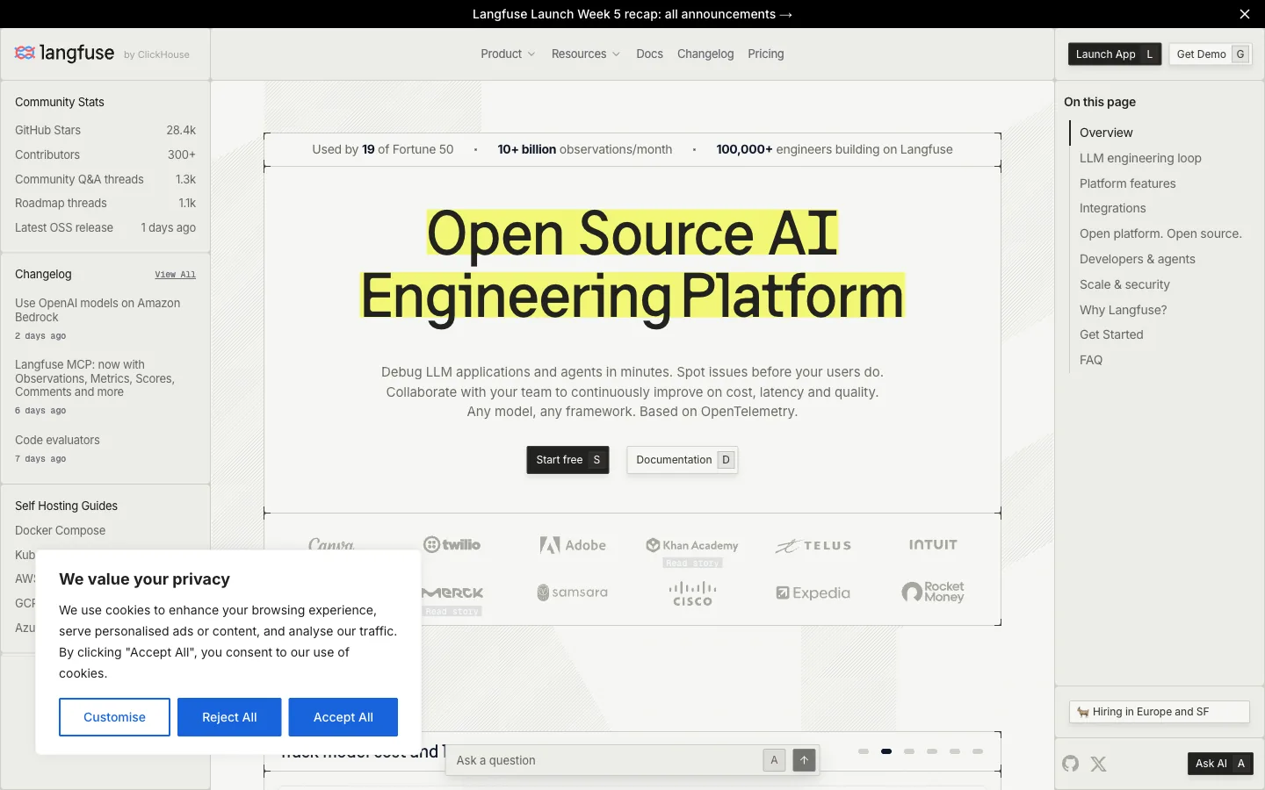Screen dimensions: 1265x790
Task: Click View All in Changelog panel
Action: click(x=176, y=275)
